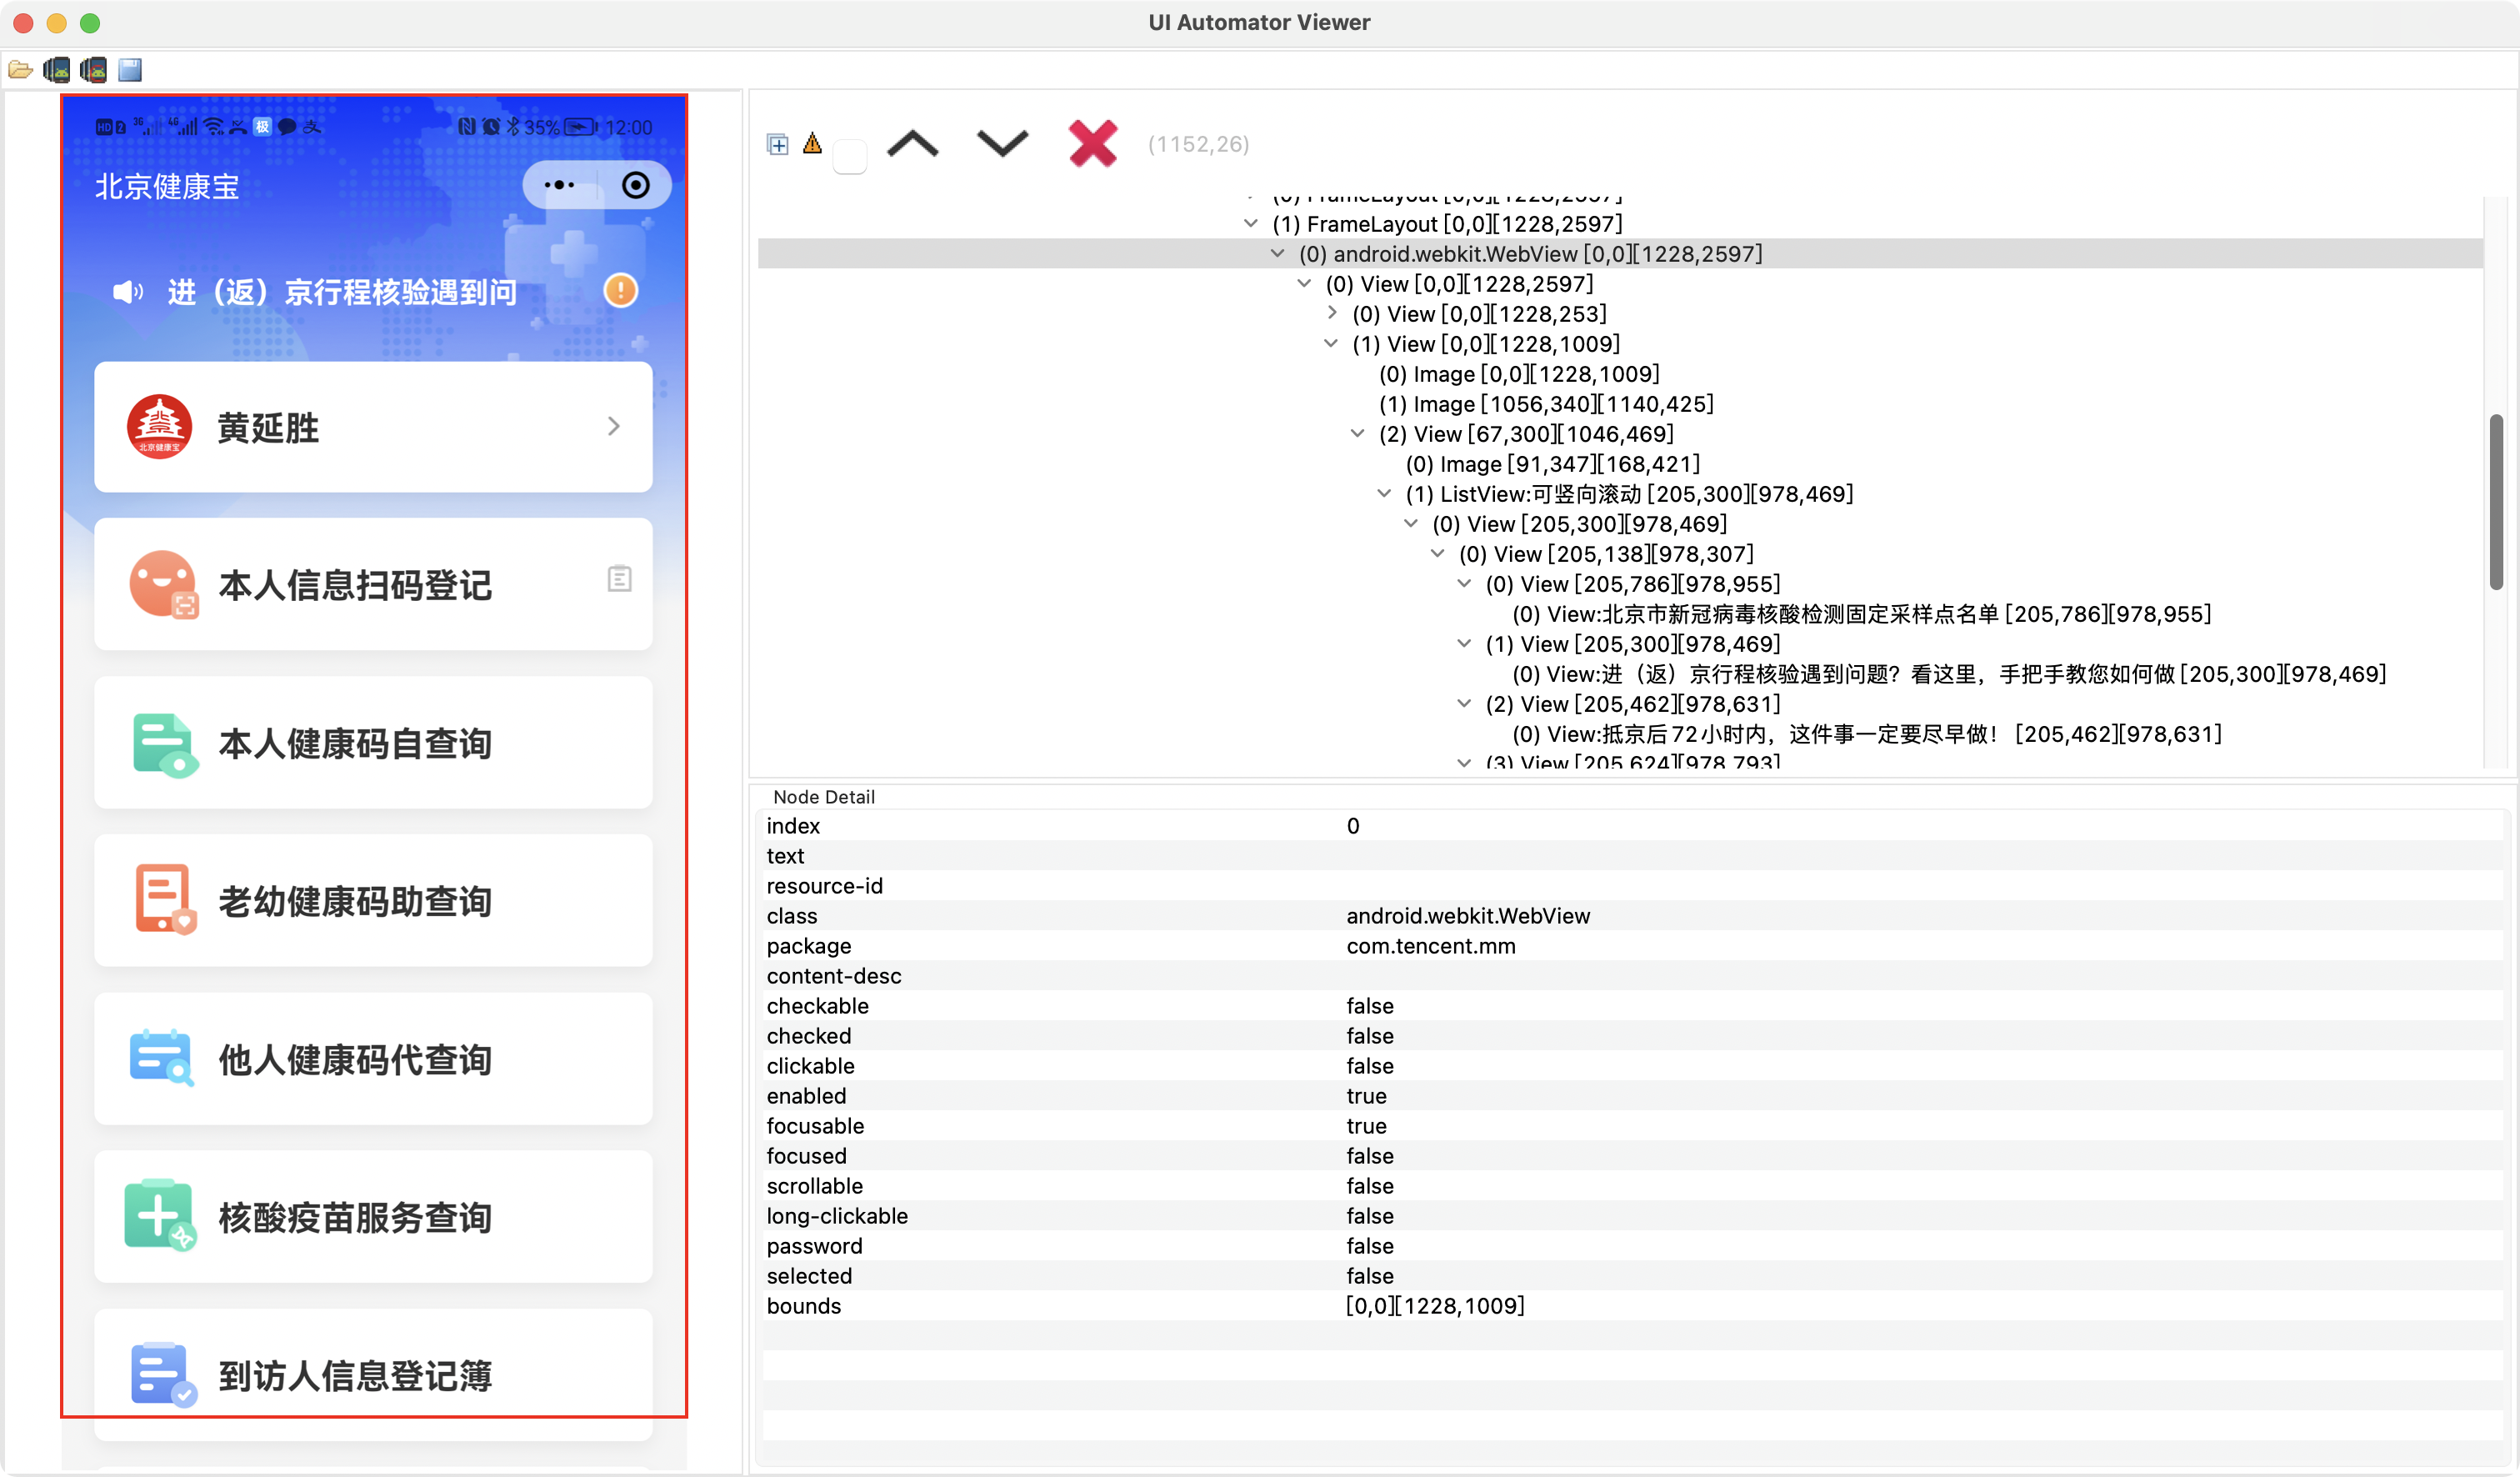
Task: Clear search with the red X
Action: [1092, 144]
